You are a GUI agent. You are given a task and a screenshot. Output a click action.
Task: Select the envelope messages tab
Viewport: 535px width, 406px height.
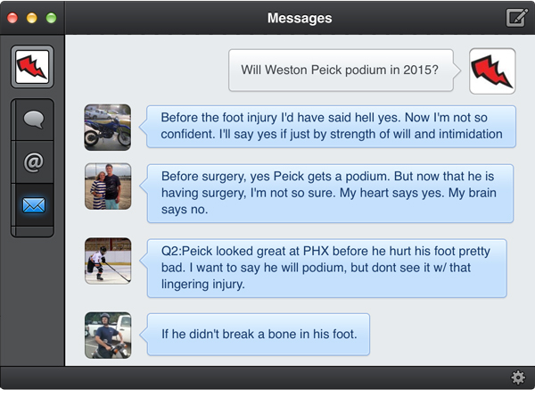click(x=33, y=206)
